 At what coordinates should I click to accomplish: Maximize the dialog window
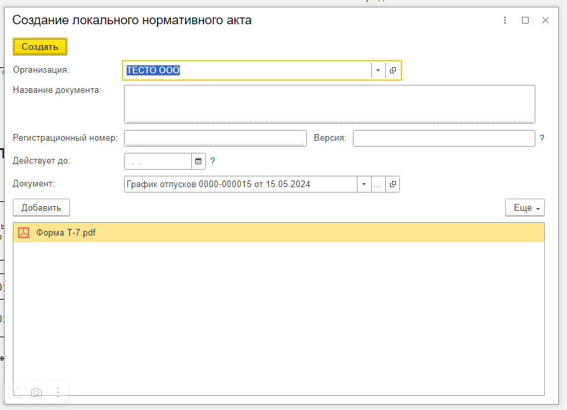pyautogui.click(x=525, y=20)
